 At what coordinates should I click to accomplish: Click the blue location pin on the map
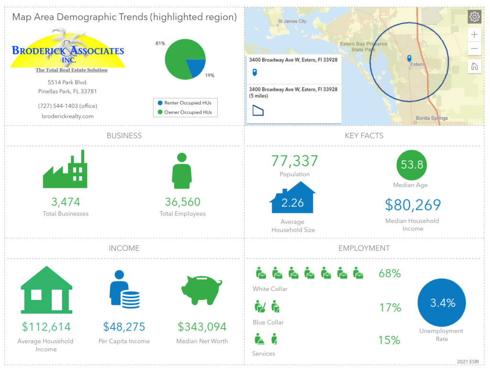coord(409,58)
